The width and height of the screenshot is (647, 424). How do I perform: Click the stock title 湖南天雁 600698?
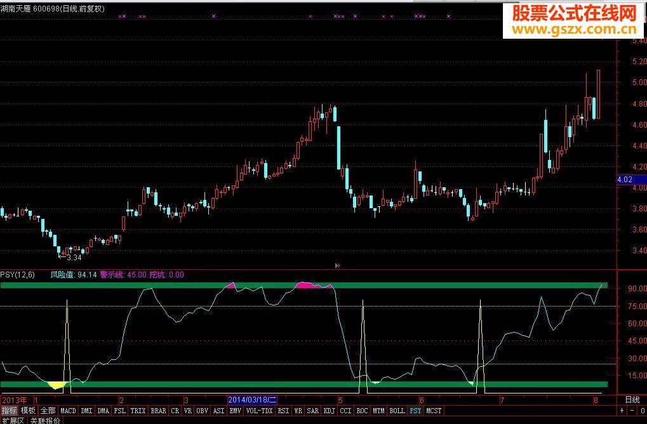30,8
